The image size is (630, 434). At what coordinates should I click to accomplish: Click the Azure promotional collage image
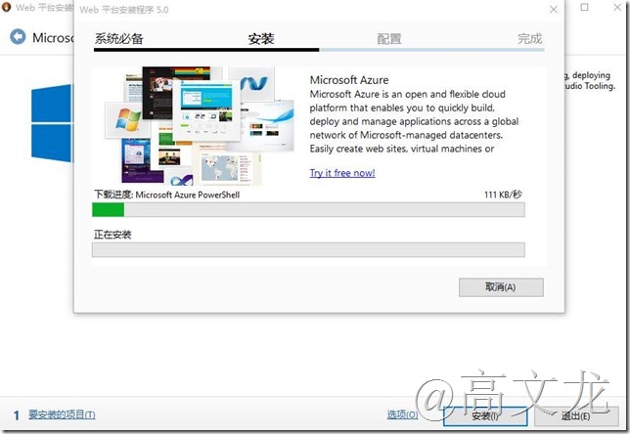pyautogui.click(x=200, y=126)
